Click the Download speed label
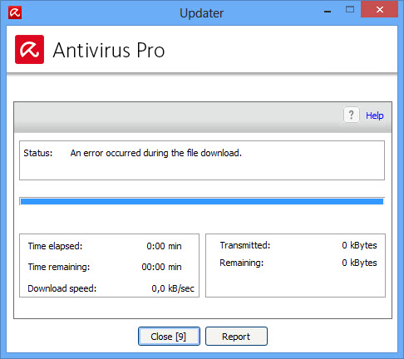The image size is (404, 359). (x=62, y=288)
